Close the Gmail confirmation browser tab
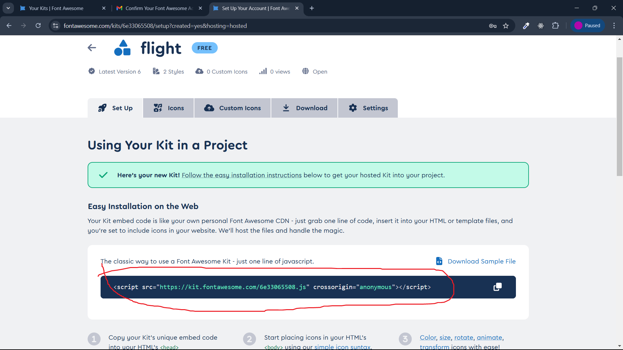 click(x=200, y=8)
